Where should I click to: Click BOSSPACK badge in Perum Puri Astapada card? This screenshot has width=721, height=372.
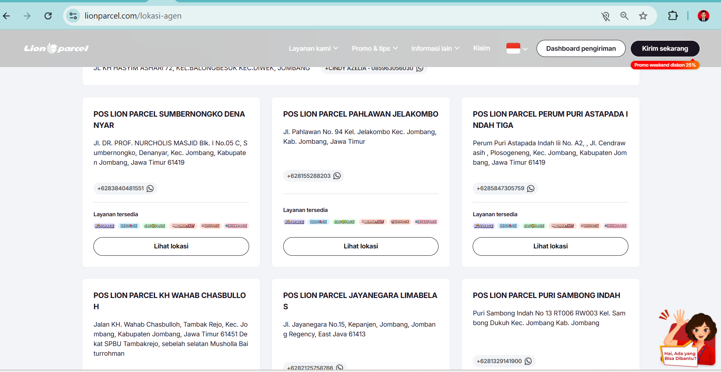[484, 226]
